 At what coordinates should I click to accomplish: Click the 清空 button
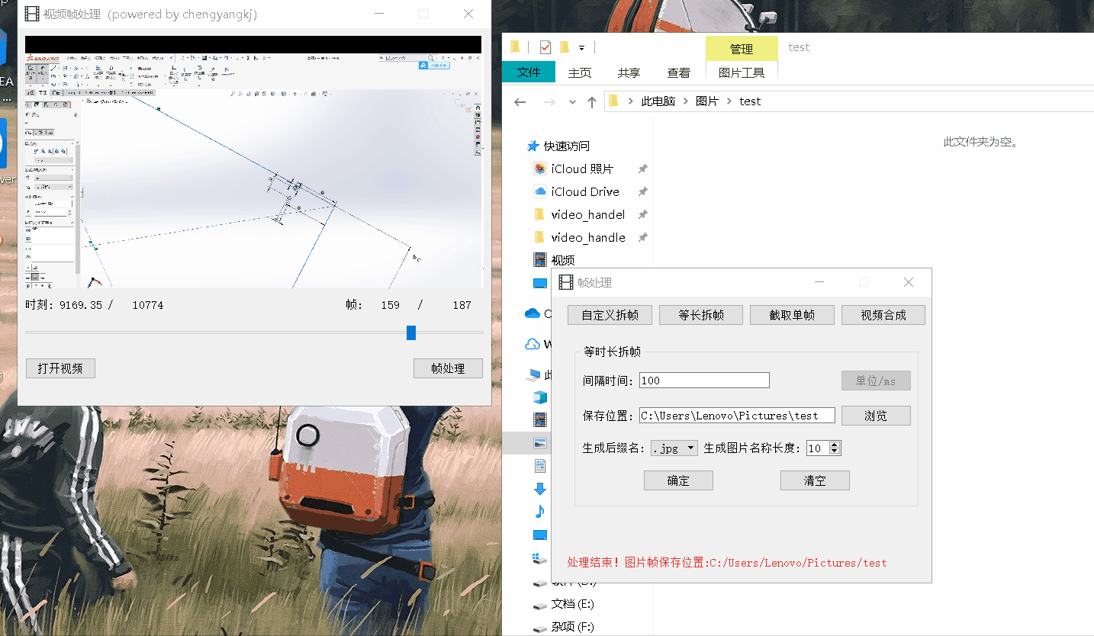click(815, 480)
